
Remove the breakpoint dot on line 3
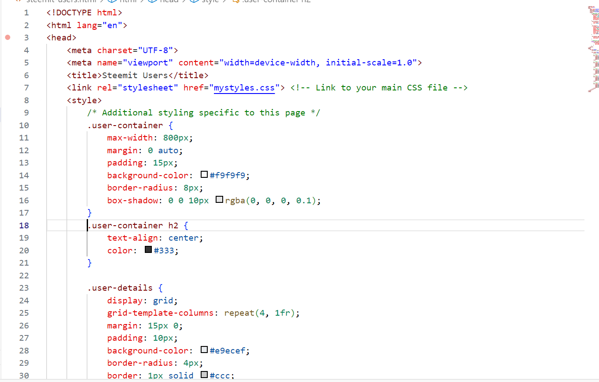pos(7,37)
